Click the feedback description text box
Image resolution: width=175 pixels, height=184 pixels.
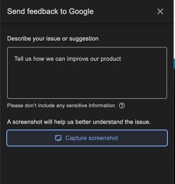87,73
